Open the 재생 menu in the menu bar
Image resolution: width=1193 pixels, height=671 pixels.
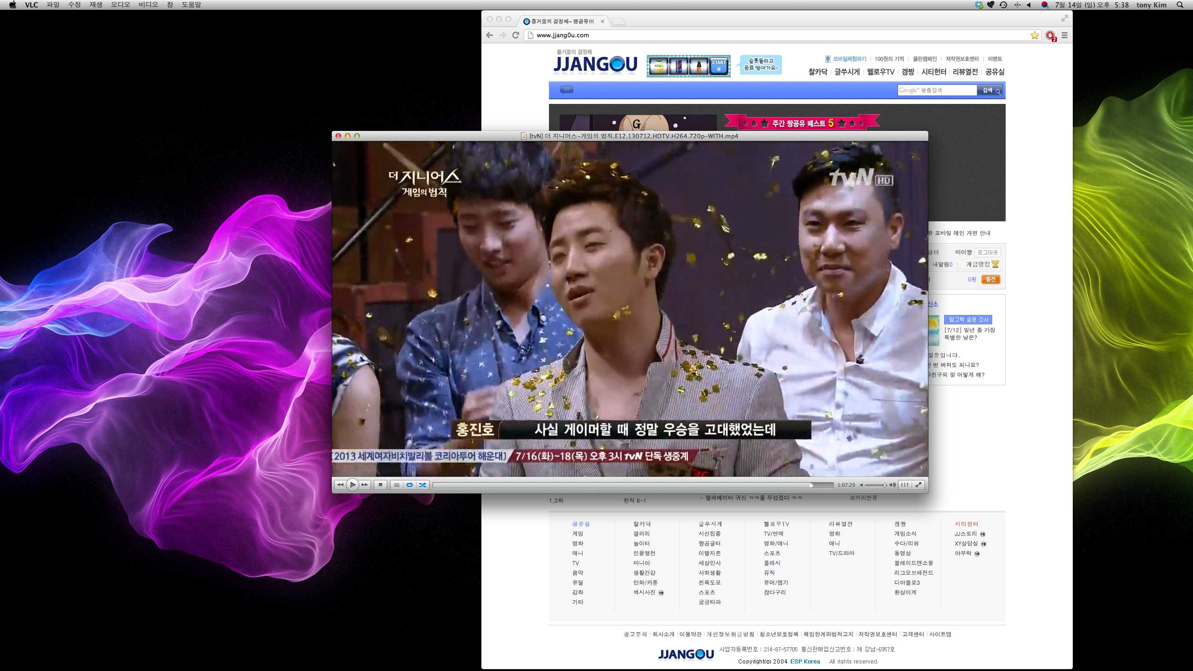[x=96, y=5]
